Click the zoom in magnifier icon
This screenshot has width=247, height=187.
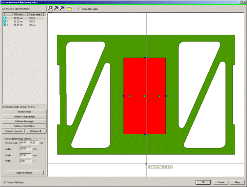(x=56, y=8)
